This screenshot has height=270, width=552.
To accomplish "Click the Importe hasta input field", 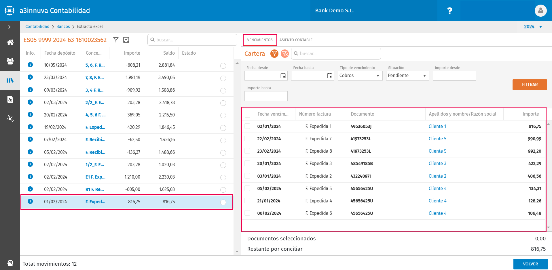I will coord(266,96).
